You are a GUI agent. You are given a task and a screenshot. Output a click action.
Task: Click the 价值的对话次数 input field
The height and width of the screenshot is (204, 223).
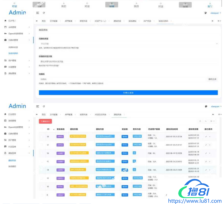[x=128, y=61]
